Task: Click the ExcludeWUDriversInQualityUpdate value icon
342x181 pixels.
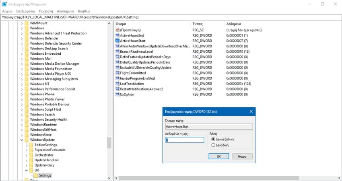Action: pyautogui.click(x=117, y=68)
